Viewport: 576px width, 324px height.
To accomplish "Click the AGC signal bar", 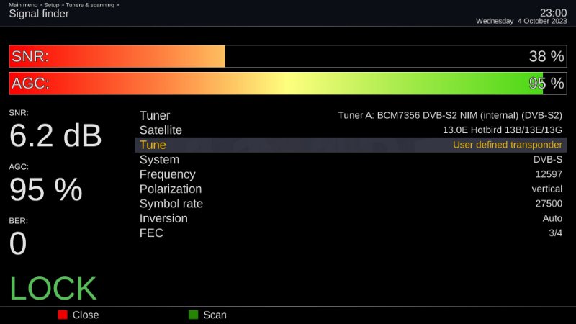I will [287, 84].
